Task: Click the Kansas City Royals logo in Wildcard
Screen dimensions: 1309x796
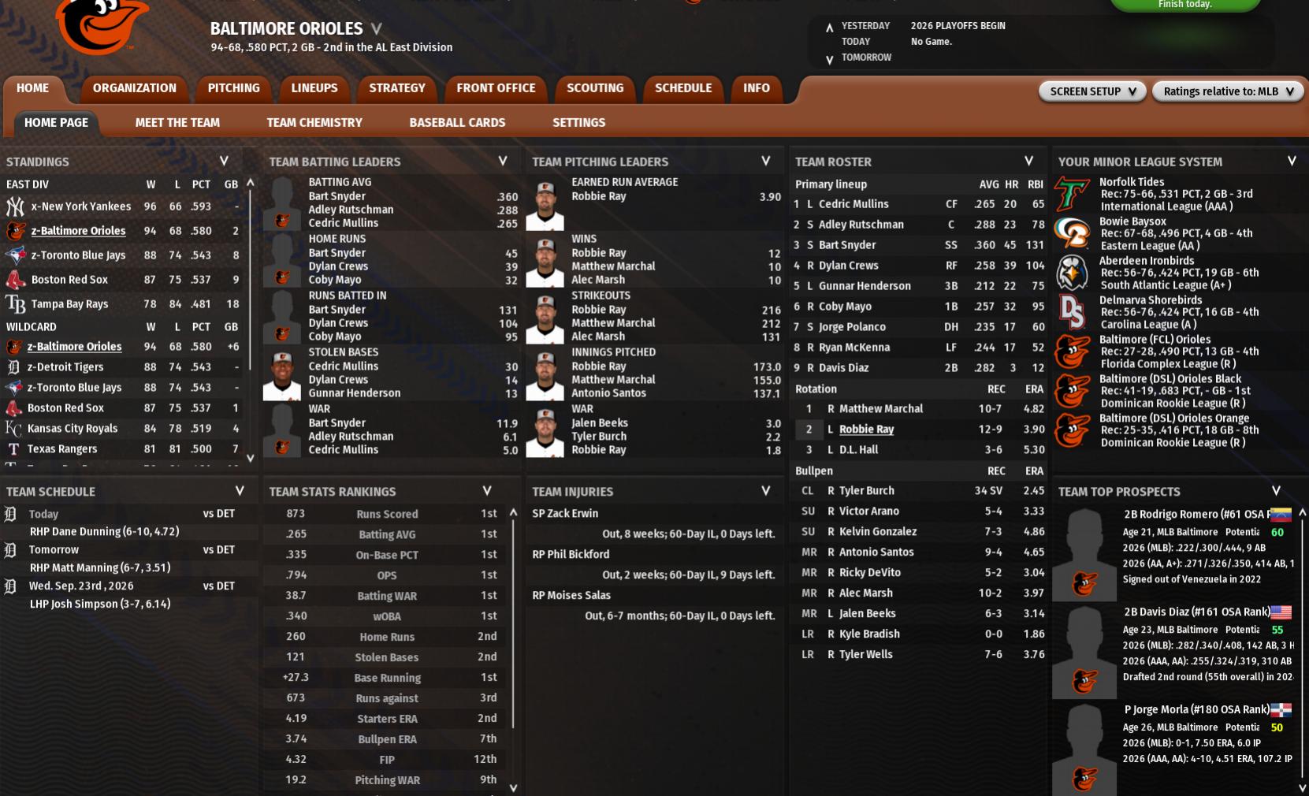Action: pyautogui.click(x=13, y=429)
